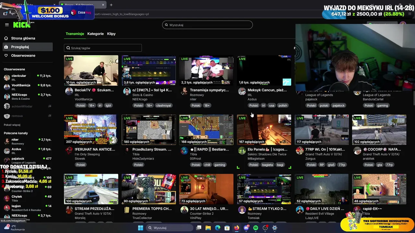This screenshot has width=415, height=233.
Task: Click Morsiiq streamer avatar
Action: [69, 210]
